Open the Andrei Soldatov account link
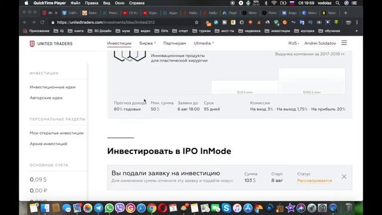Viewport: 382px width, 215px height. click(x=320, y=43)
